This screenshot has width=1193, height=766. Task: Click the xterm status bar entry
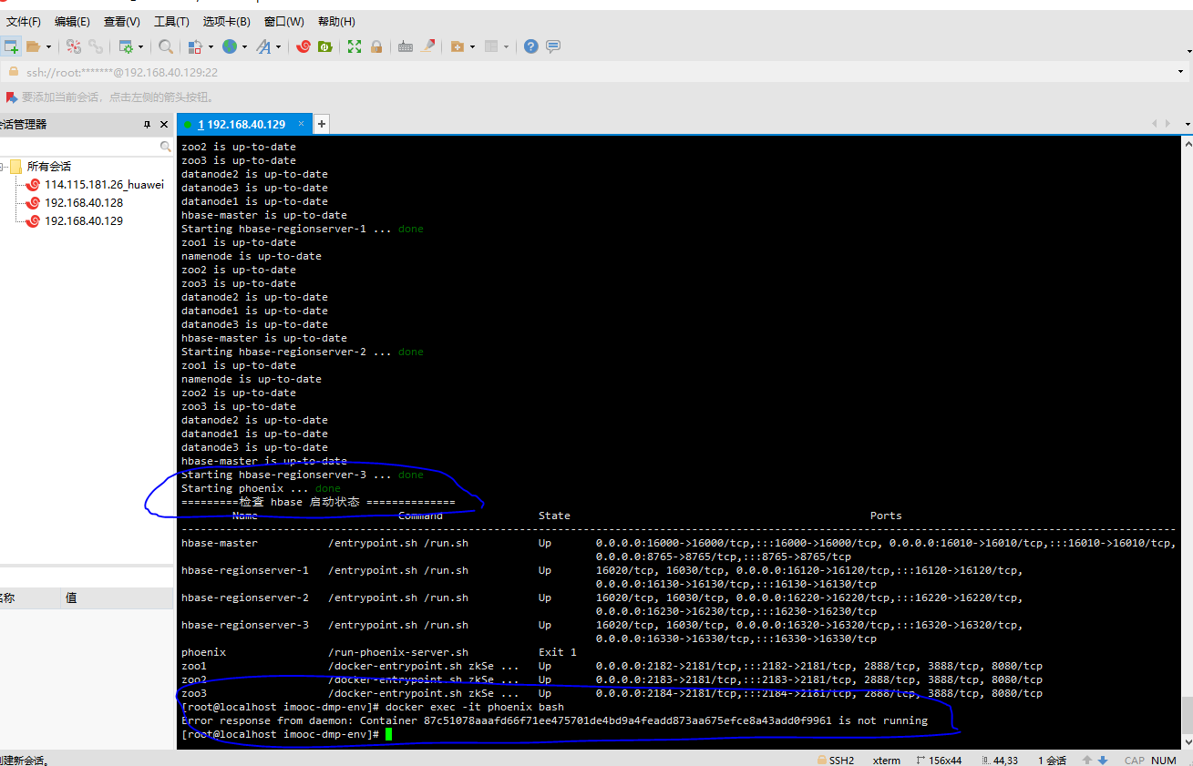pyautogui.click(x=887, y=760)
